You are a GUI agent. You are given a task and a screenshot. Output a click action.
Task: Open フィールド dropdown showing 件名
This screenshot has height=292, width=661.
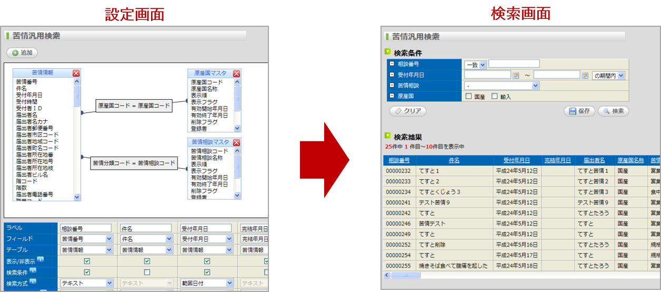(147, 239)
